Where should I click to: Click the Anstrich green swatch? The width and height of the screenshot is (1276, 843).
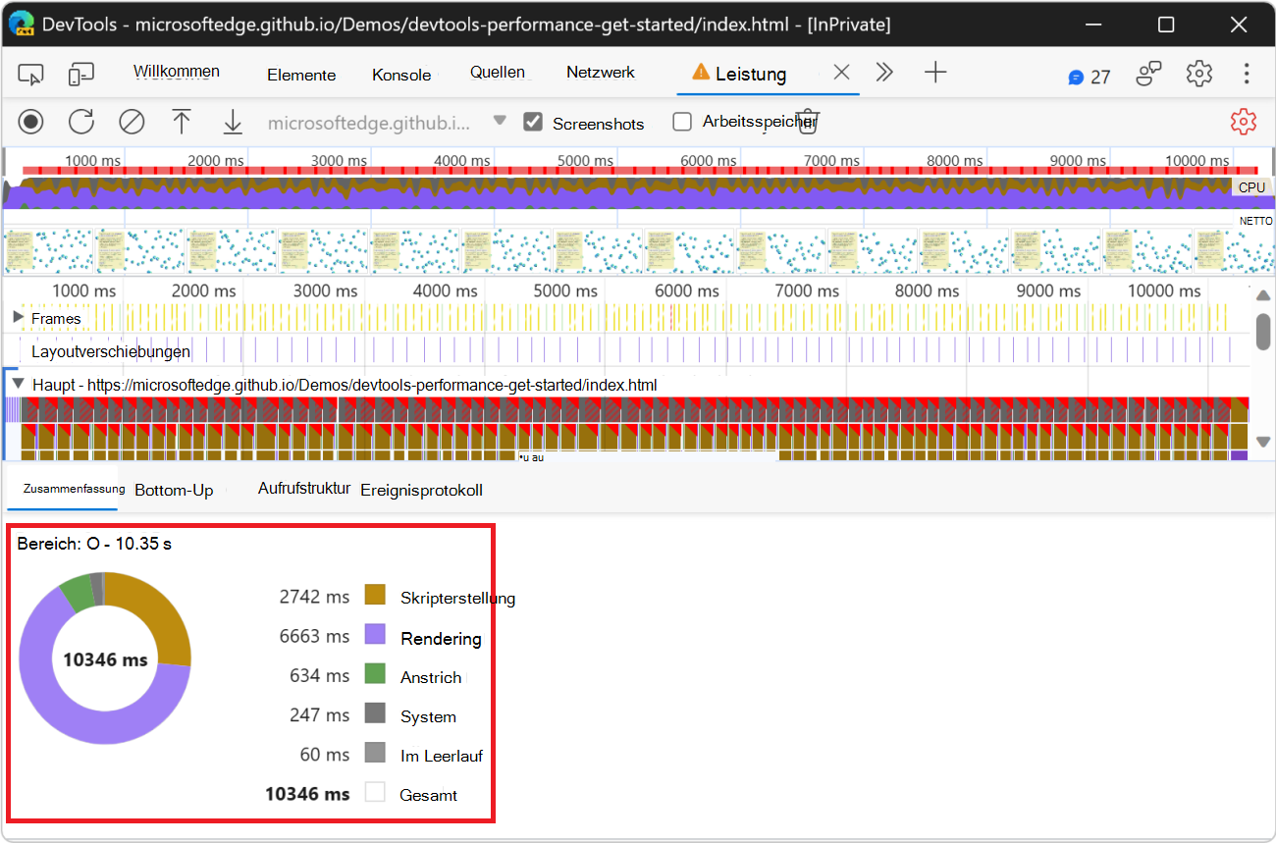pos(375,674)
